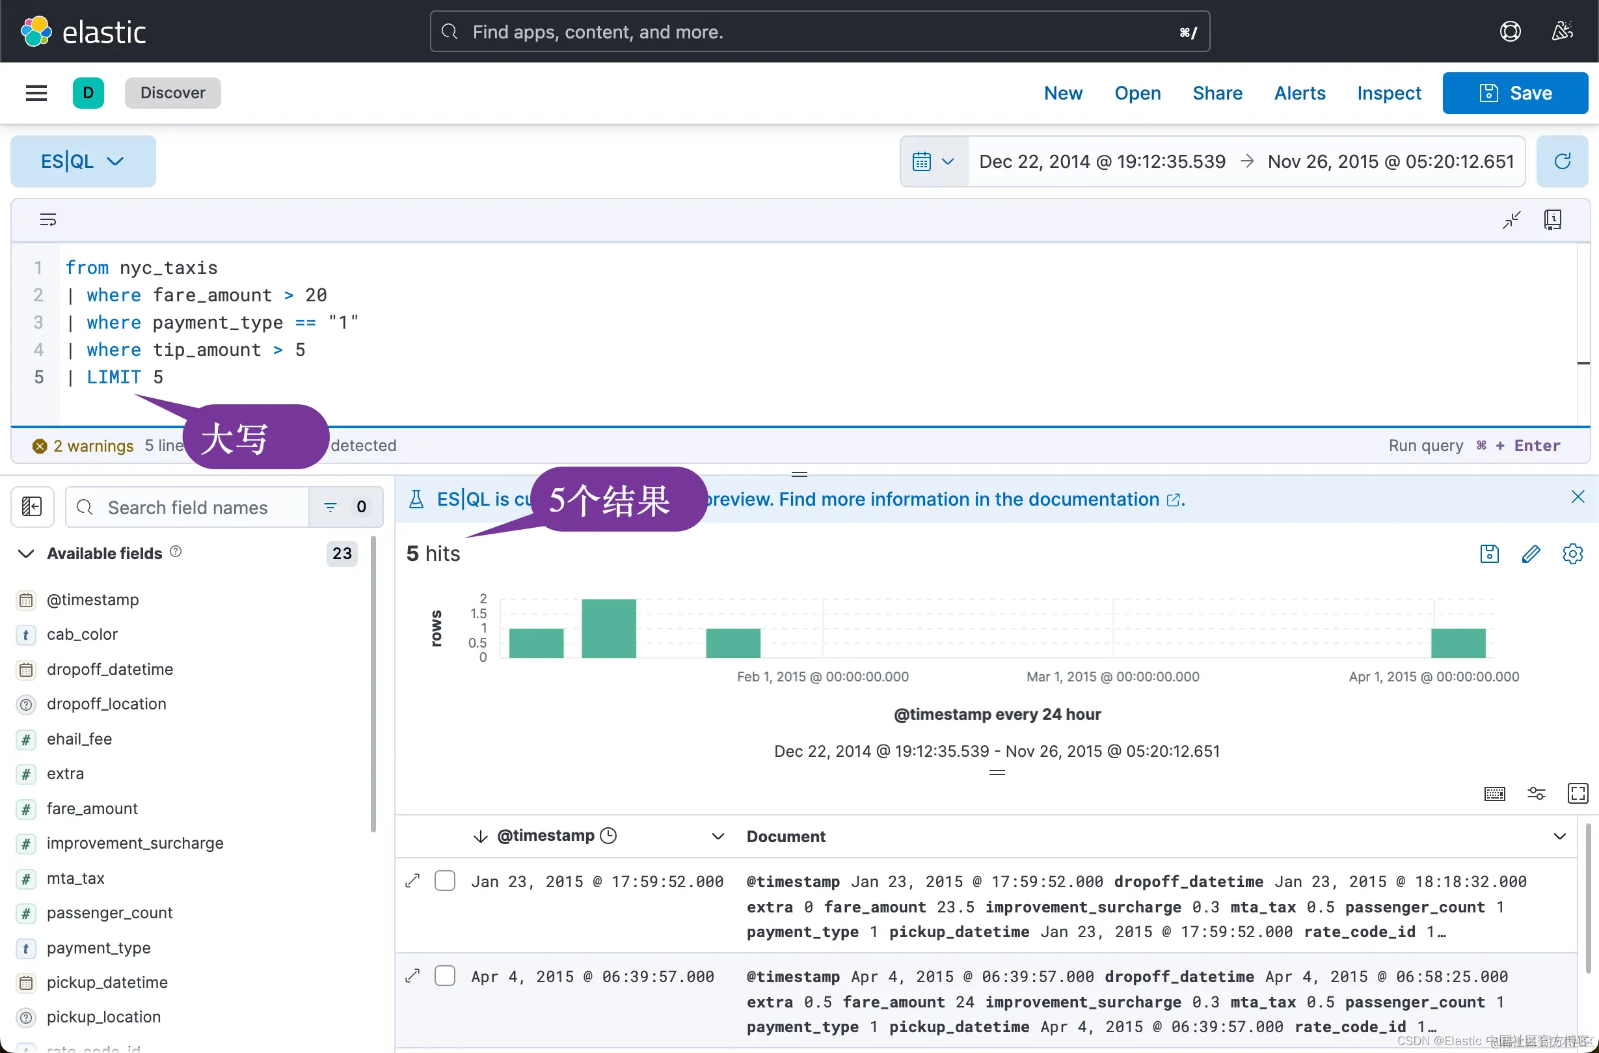The width and height of the screenshot is (1599, 1053).
Task: Collapse the fields sidebar panel
Action: click(x=33, y=507)
